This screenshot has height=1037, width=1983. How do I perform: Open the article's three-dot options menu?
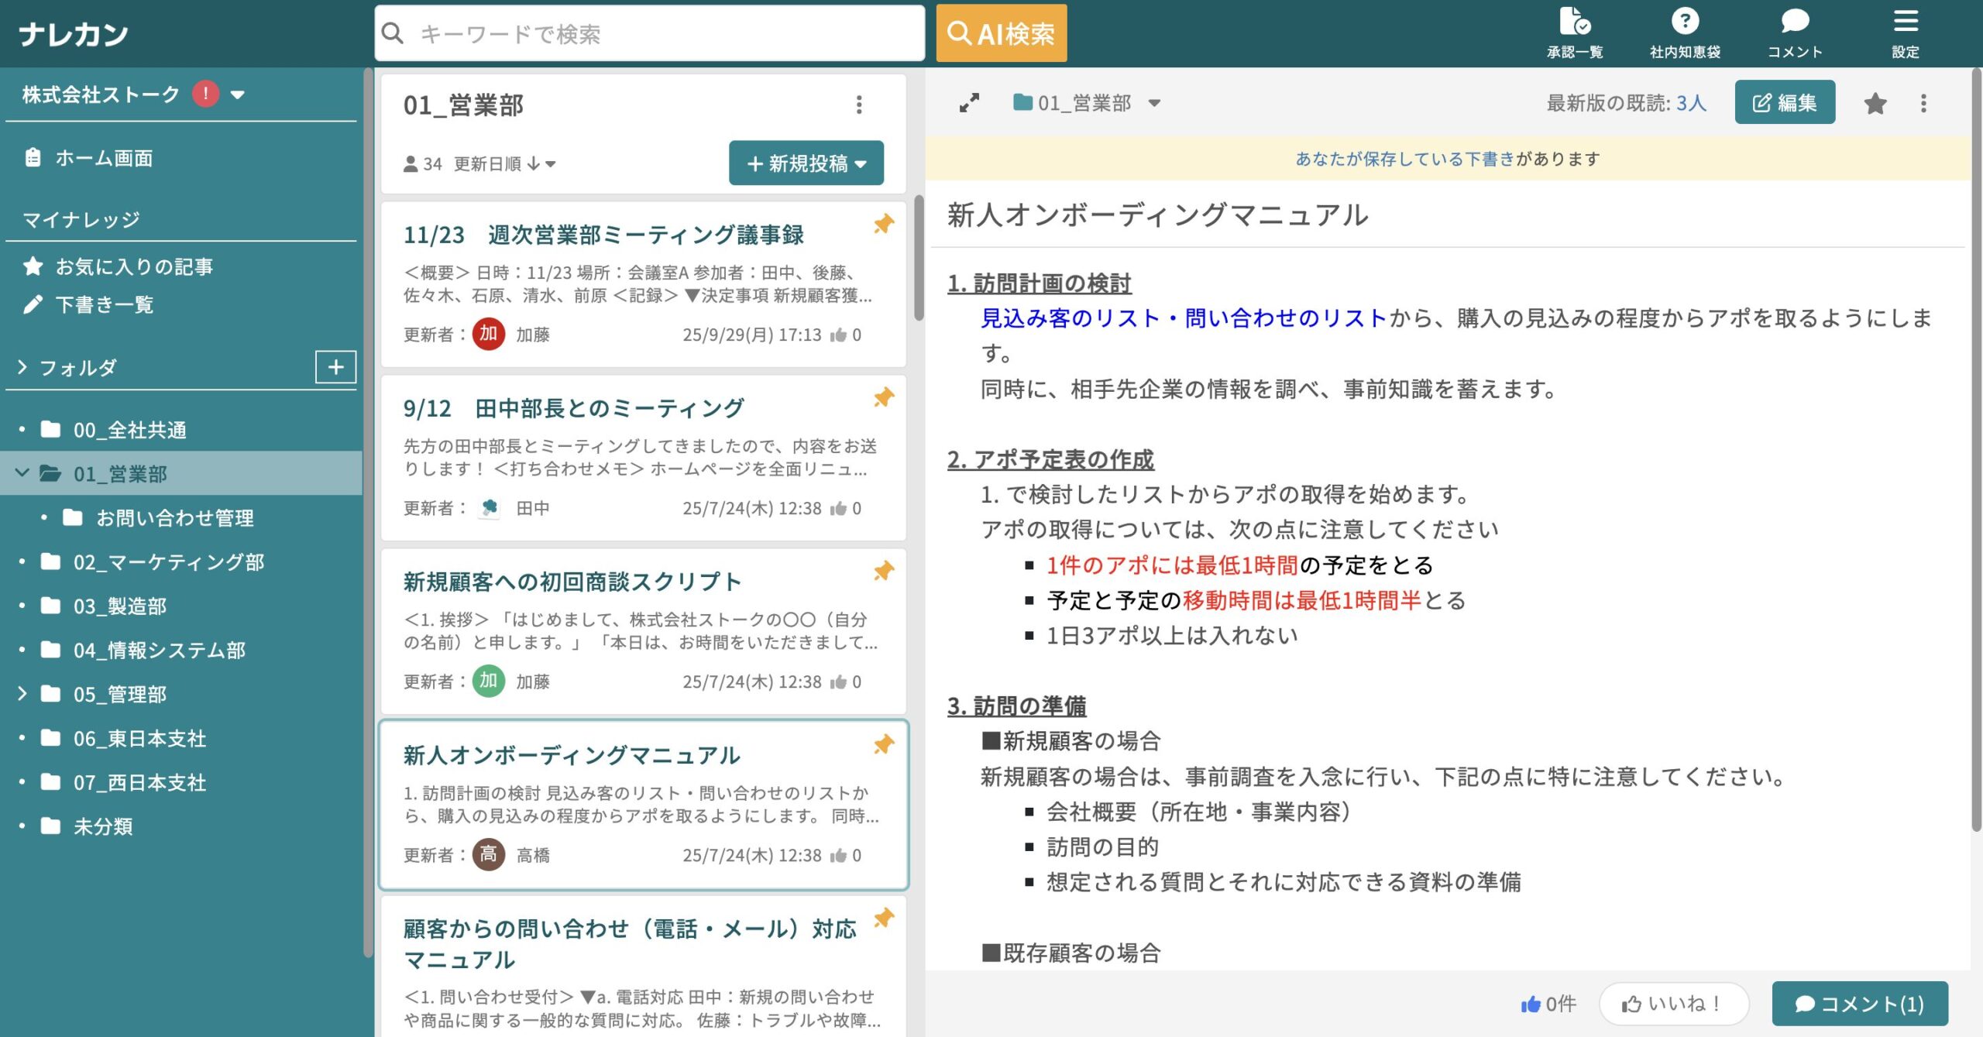[1923, 103]
